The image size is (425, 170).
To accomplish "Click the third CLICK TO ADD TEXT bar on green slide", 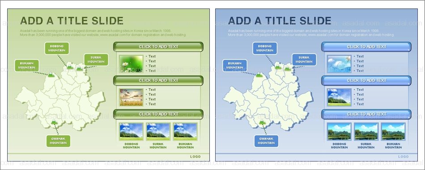I will click(158, 114).
